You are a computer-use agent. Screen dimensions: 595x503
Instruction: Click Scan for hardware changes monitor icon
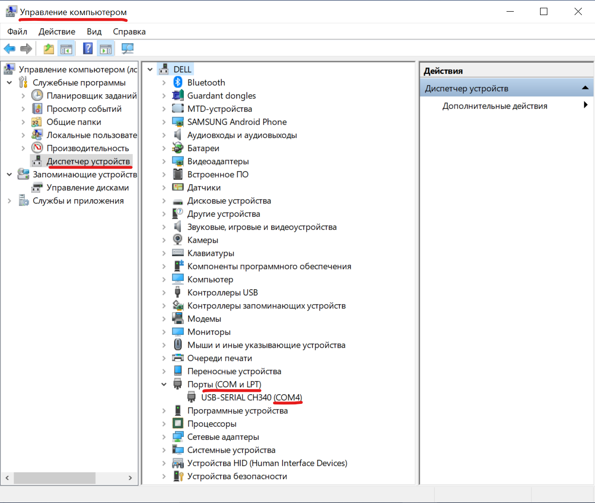click(127, 49)
